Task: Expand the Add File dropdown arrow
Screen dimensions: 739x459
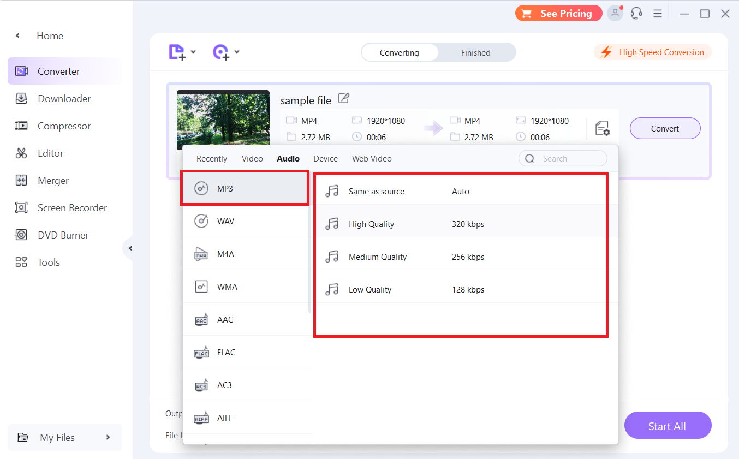Action: click(x=194, y=52)
